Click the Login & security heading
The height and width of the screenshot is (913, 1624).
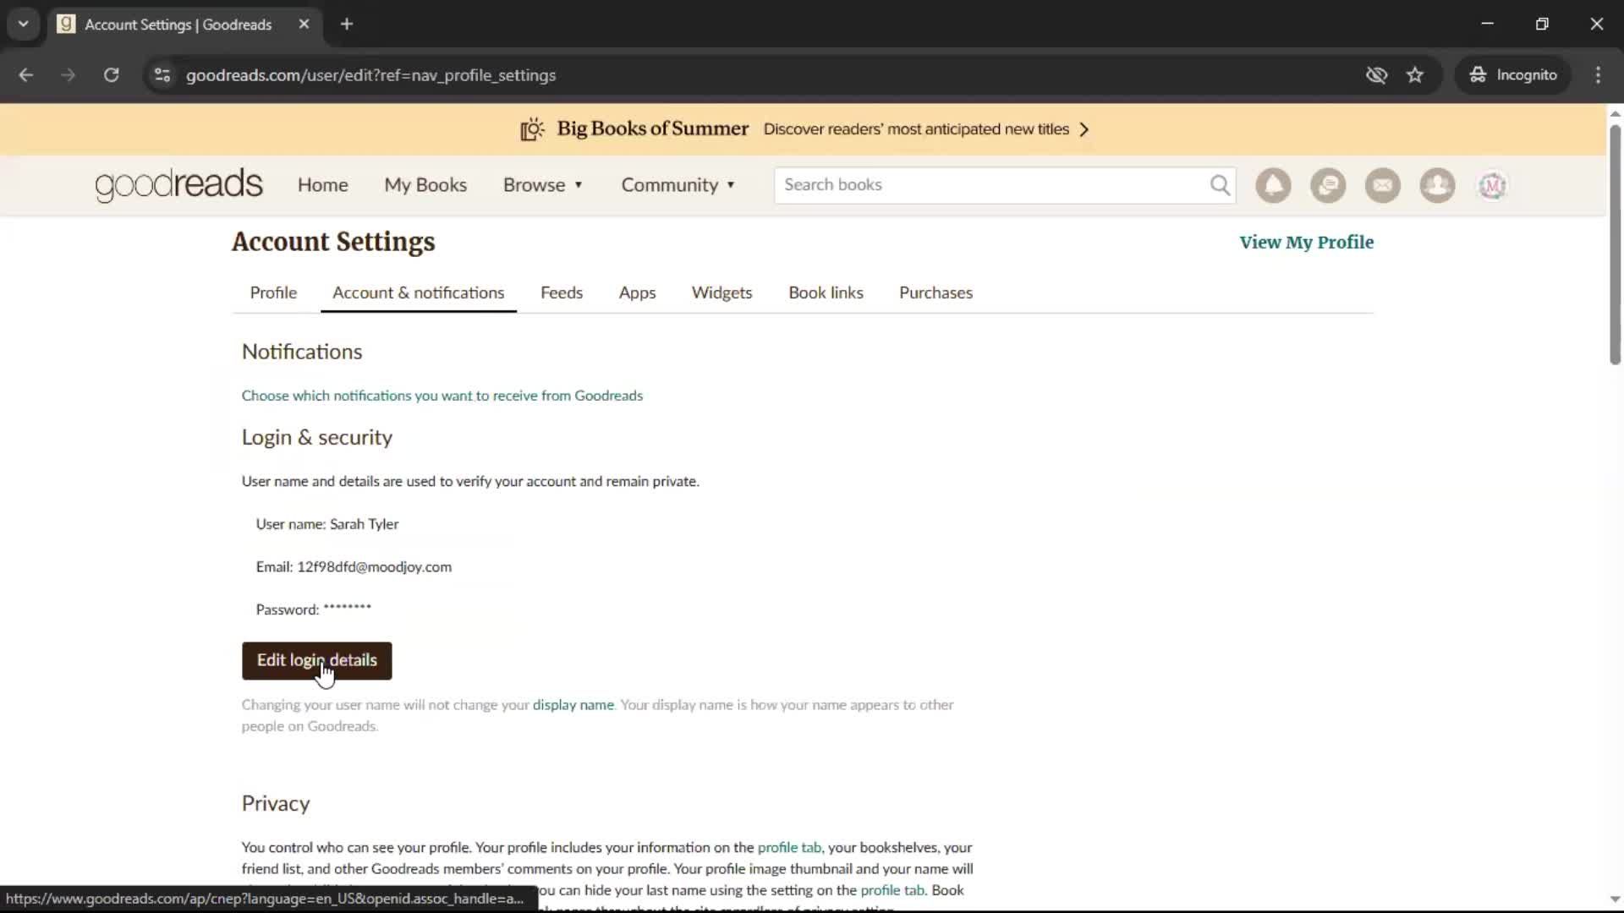pos(316,438)
